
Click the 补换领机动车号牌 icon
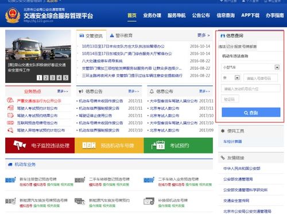click(149, 201)
